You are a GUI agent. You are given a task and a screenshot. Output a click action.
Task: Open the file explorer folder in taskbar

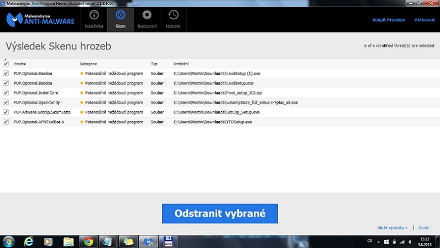click(69, 241)
